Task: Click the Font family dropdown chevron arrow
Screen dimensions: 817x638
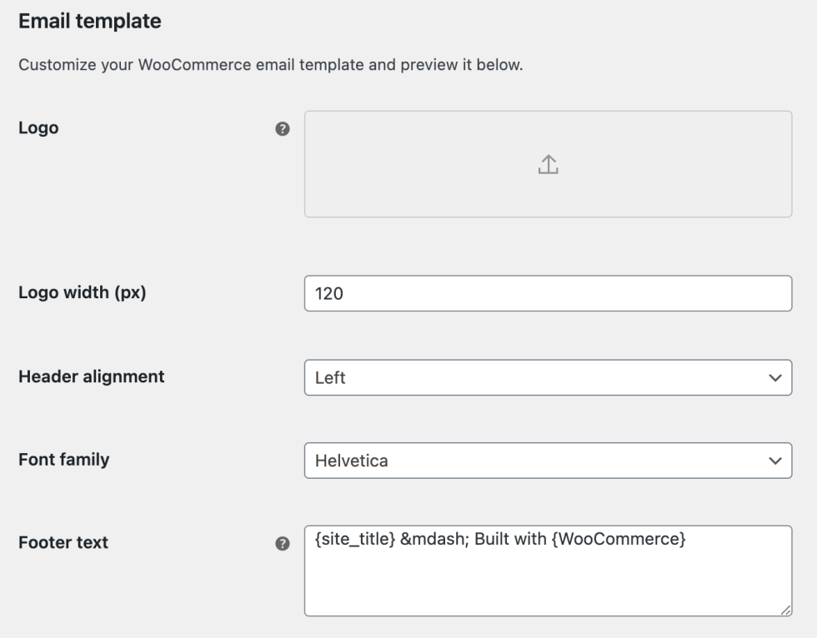Action: 774,461
